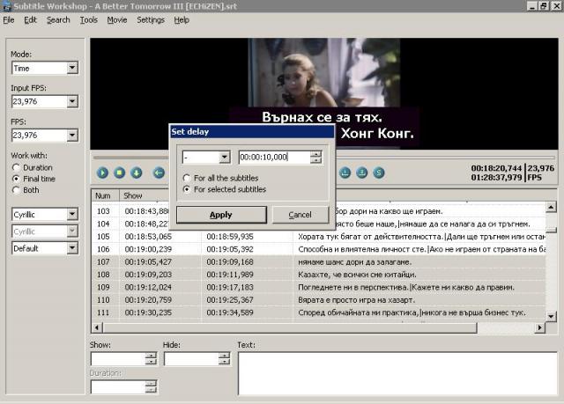The height and width of the screenshot is (404, 564).
Task: Click the round S icon in playback toolbar
Action: tap(378, 173)
